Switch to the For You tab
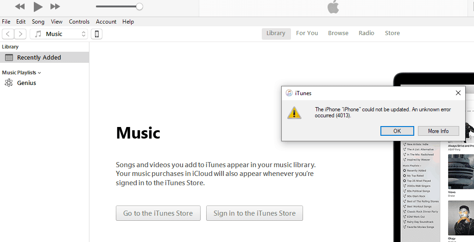Viewport: 474px width, 242px height. pos(307,33)
